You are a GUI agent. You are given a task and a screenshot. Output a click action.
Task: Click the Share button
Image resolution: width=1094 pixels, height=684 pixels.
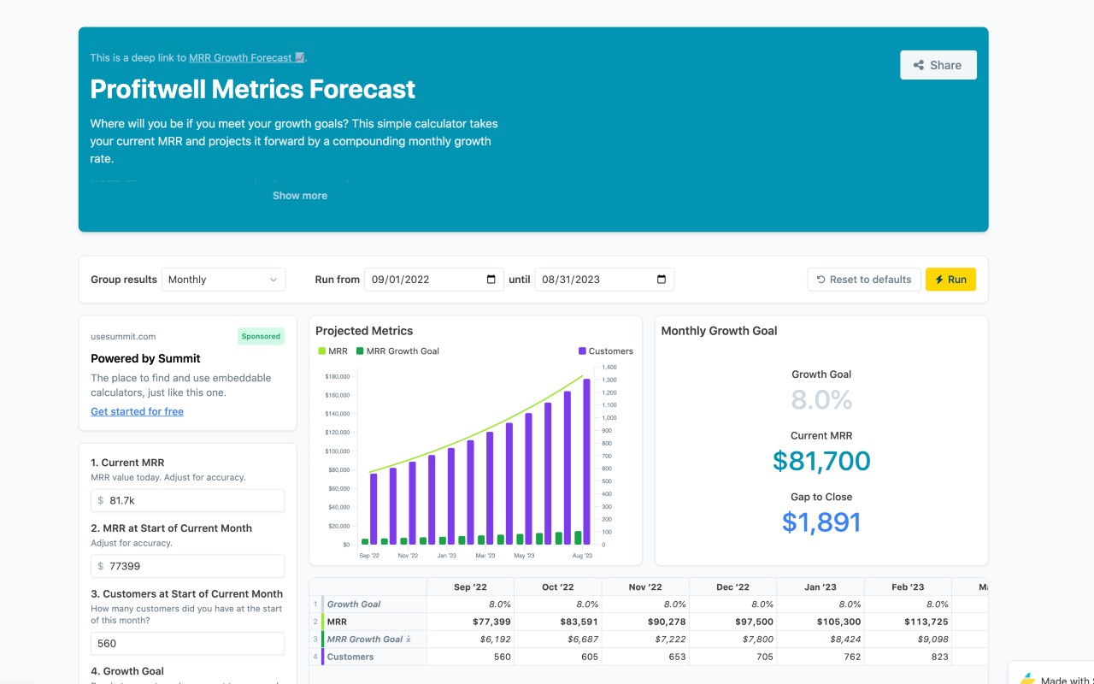point(938,65)
